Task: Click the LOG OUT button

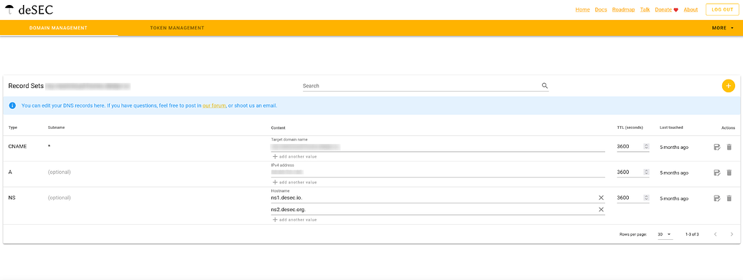Action: click(722, 9)
